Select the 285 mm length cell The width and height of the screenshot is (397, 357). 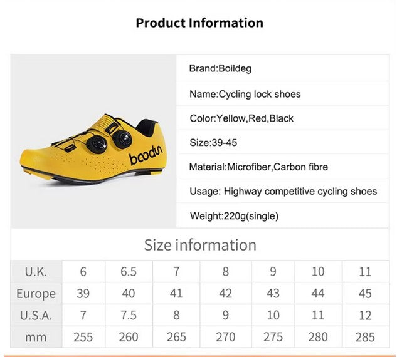[365, 337]
